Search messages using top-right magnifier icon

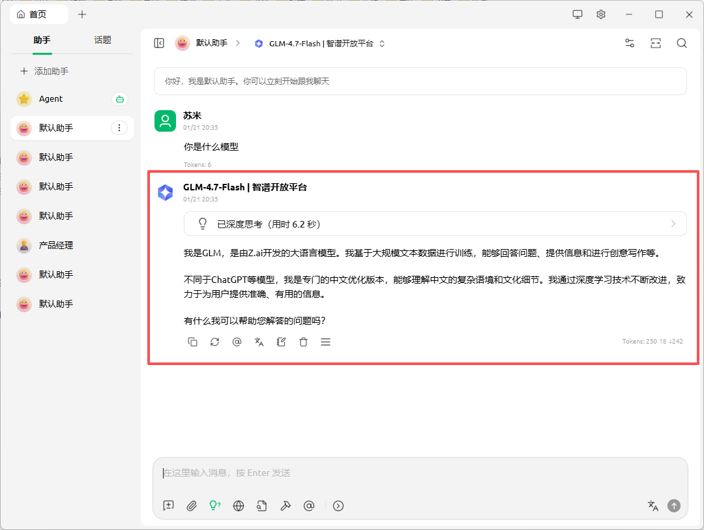pos(681,43)
